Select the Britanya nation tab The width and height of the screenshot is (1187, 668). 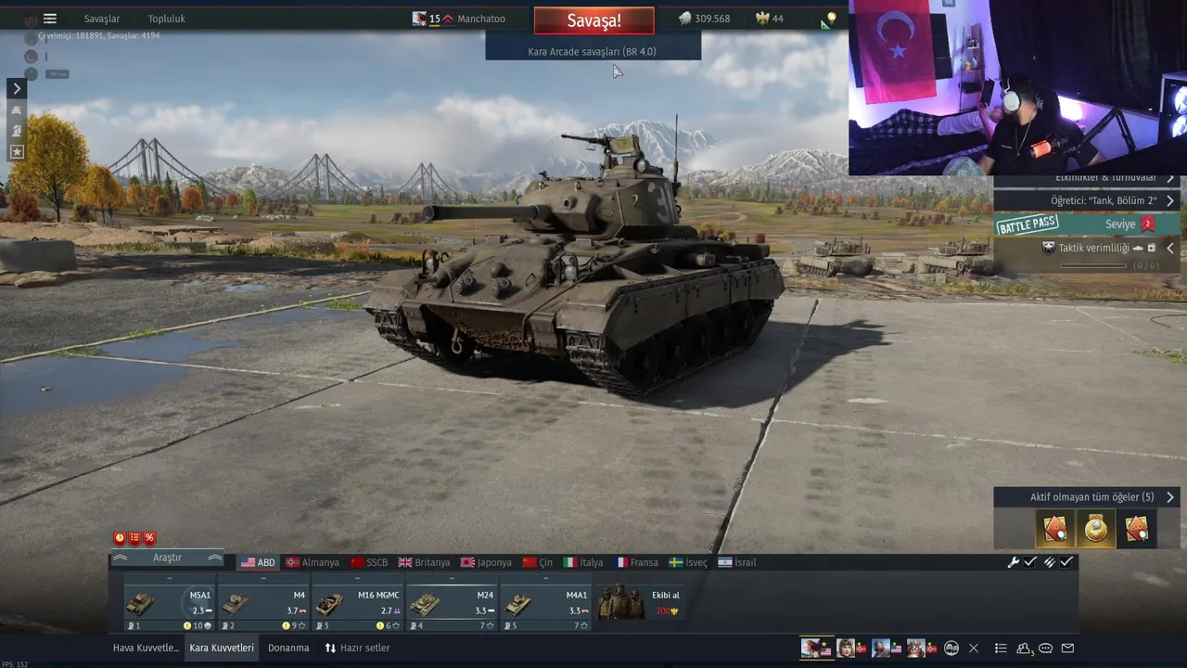coord(424,562)
